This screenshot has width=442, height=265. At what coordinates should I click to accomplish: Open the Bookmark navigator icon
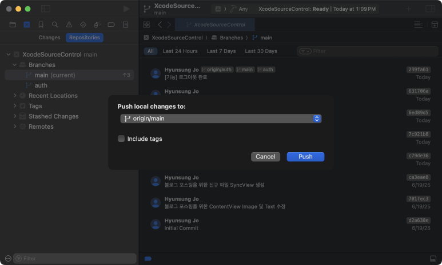(41, 25)
